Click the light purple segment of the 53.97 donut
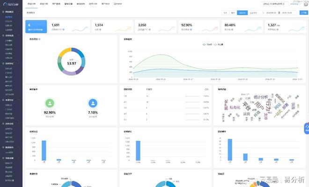The image size is (309, 187). coord(69,72)
